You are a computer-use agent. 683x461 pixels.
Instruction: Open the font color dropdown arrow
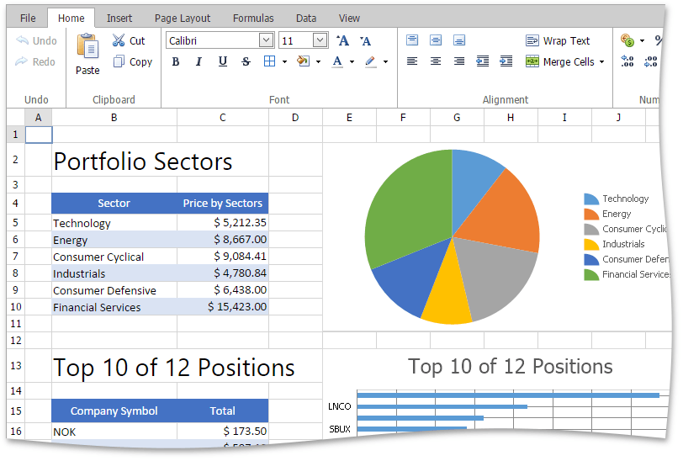(352, 62)
